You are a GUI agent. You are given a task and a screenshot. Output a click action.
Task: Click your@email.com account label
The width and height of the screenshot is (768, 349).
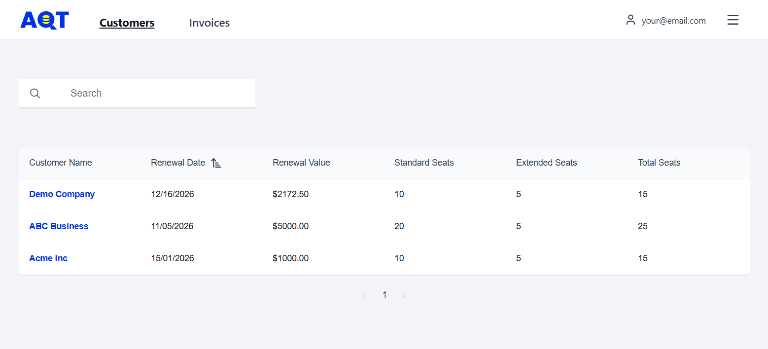tap(673, 21)
